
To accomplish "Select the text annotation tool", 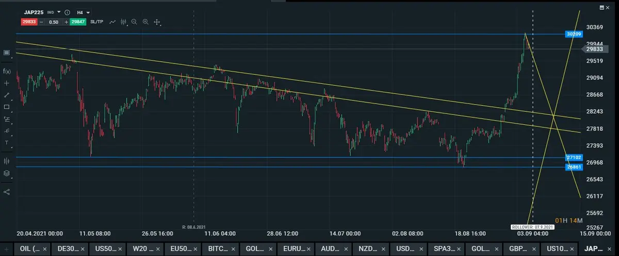I will pyautogui.click(x=7, y=143).
